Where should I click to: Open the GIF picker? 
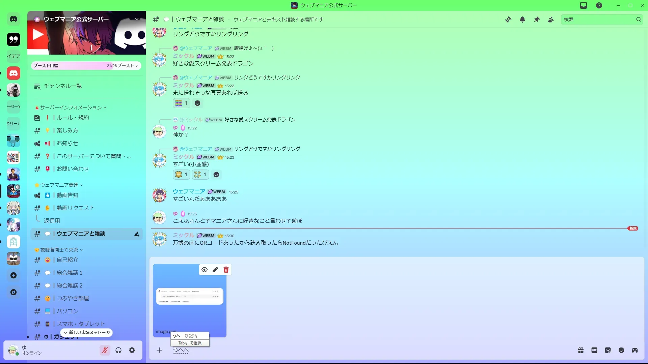pyautogui.click(x=594, y=350)
